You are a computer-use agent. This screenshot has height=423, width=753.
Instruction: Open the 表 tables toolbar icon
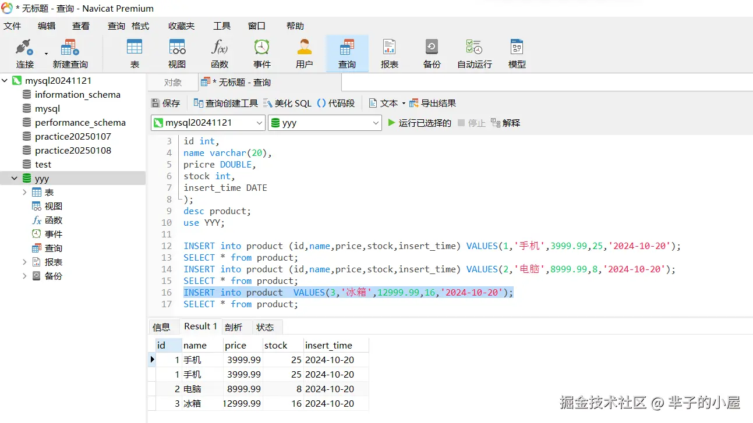135,54
